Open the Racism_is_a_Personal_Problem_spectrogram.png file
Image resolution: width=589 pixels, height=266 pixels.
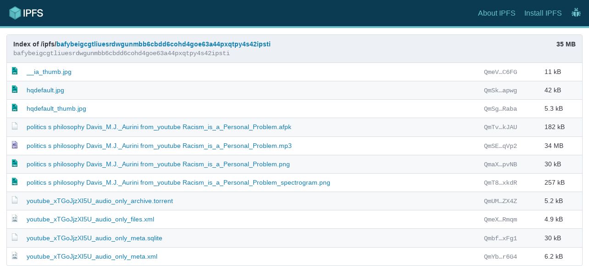click(178, 182)
